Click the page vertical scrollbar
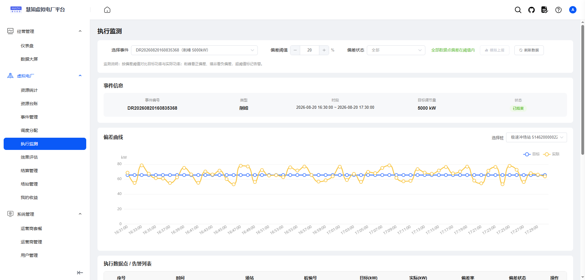This screenshot has height=280, width=585. 583,90
